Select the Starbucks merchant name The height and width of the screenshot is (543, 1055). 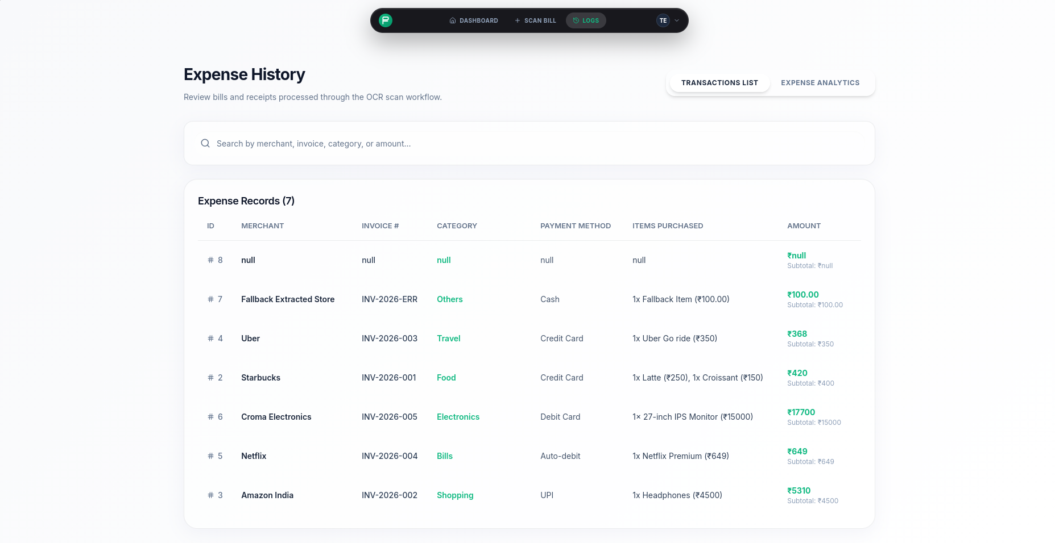click(260, 378)
